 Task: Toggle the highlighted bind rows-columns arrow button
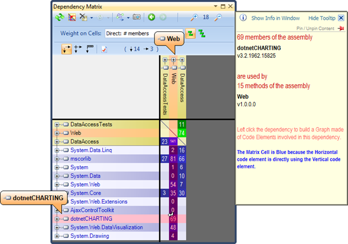[x=66, y=49]
